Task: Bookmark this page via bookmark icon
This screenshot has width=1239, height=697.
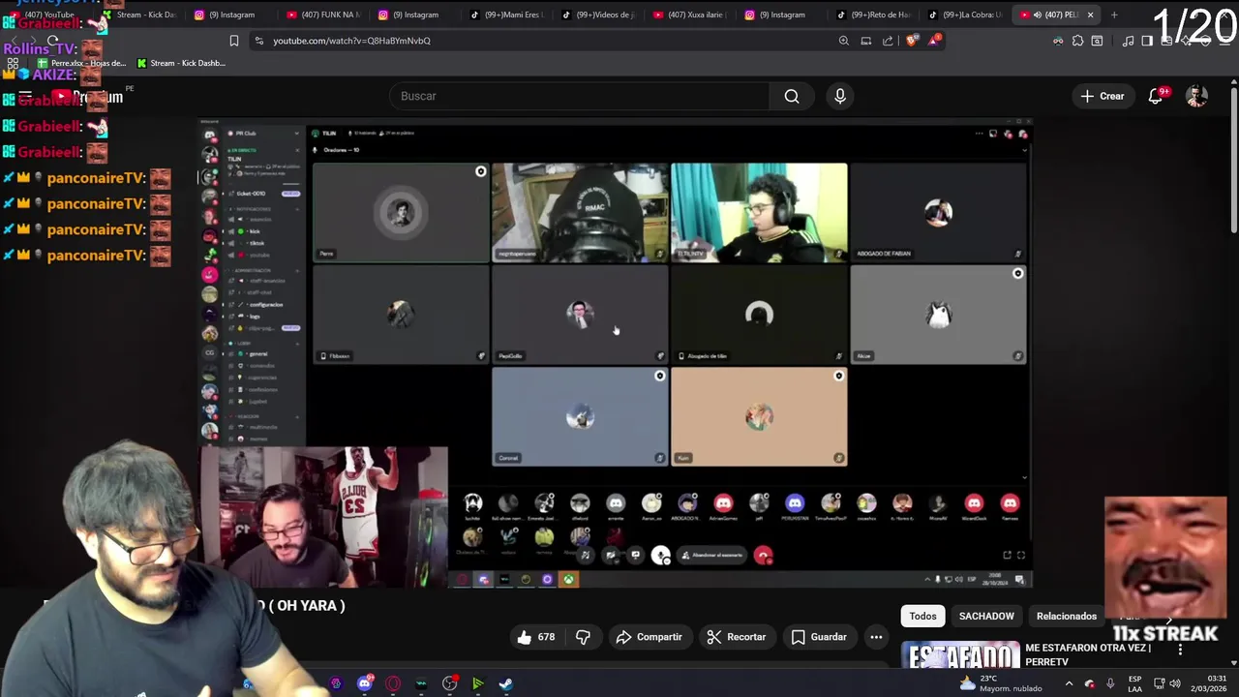Action: 233,41
